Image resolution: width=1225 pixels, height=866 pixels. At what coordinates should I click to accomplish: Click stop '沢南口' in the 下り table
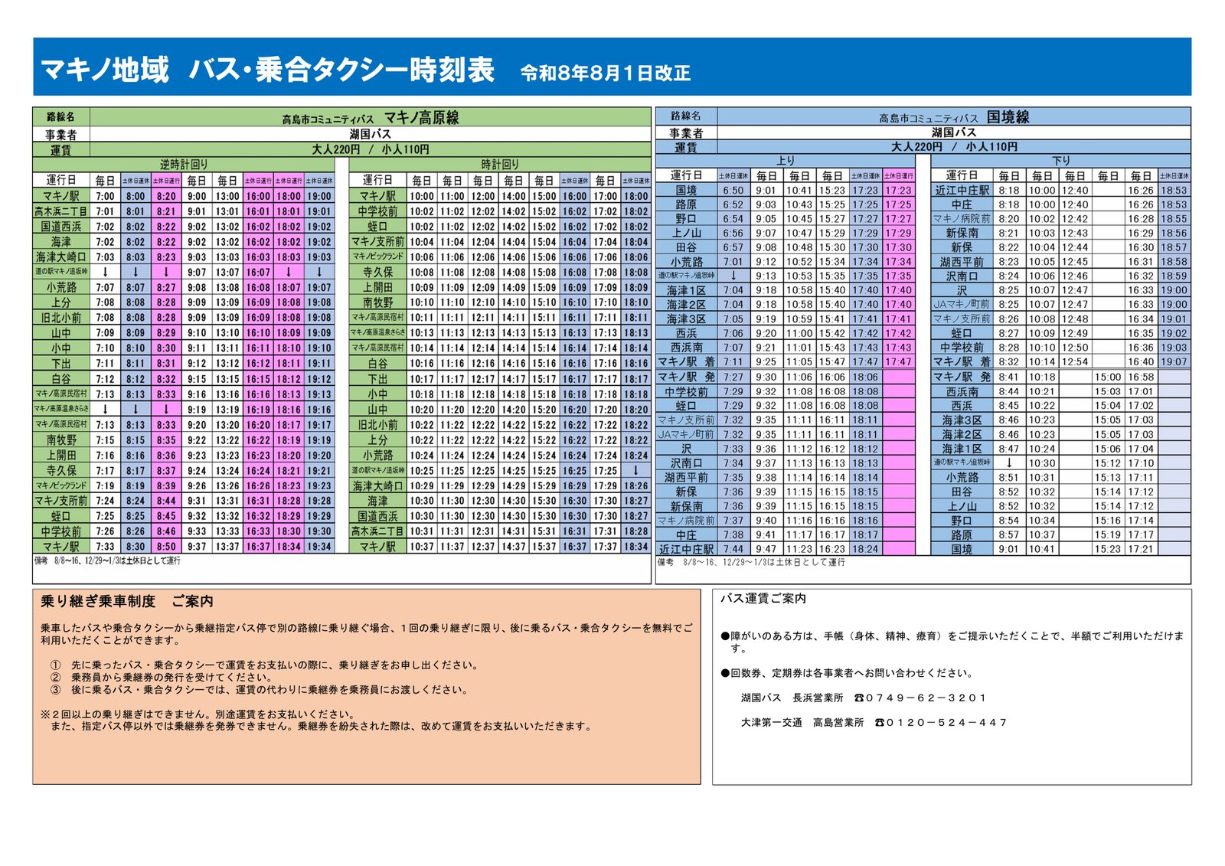point(962,276)
